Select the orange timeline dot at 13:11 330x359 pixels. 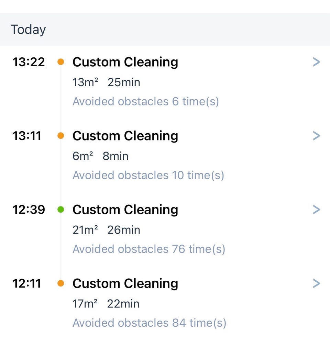[x=61, y=136]
